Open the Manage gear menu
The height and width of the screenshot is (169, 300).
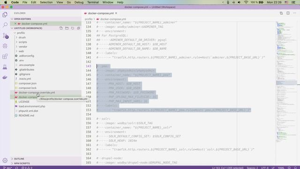5,160
